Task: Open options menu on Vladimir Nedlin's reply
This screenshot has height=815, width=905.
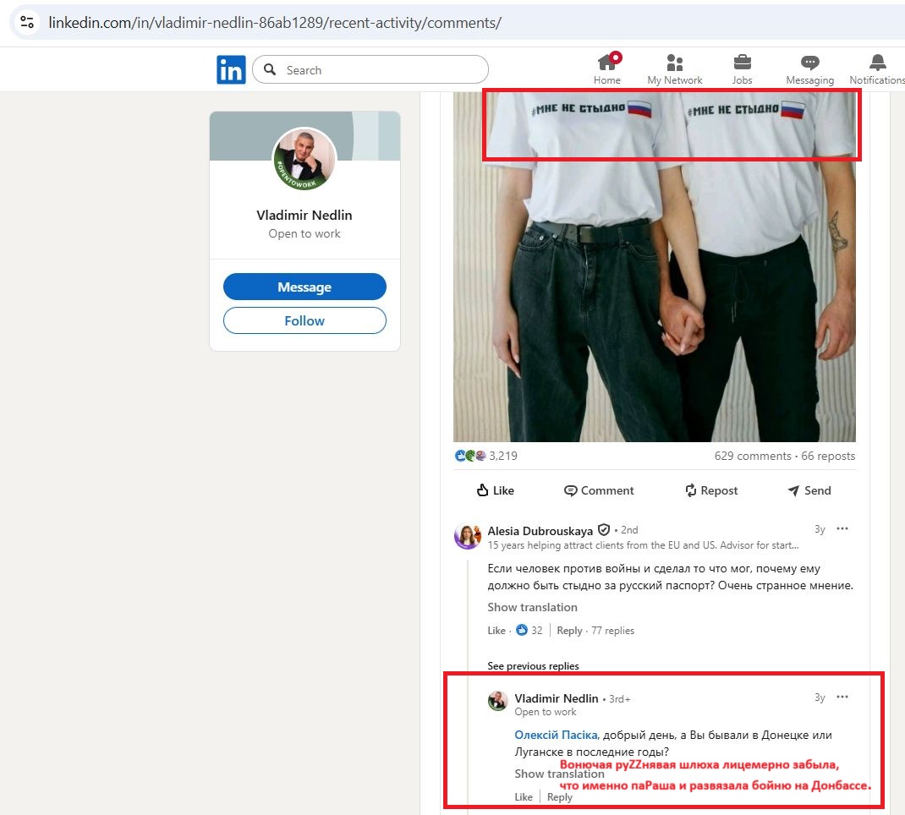Action: click(x=842, y=697)
